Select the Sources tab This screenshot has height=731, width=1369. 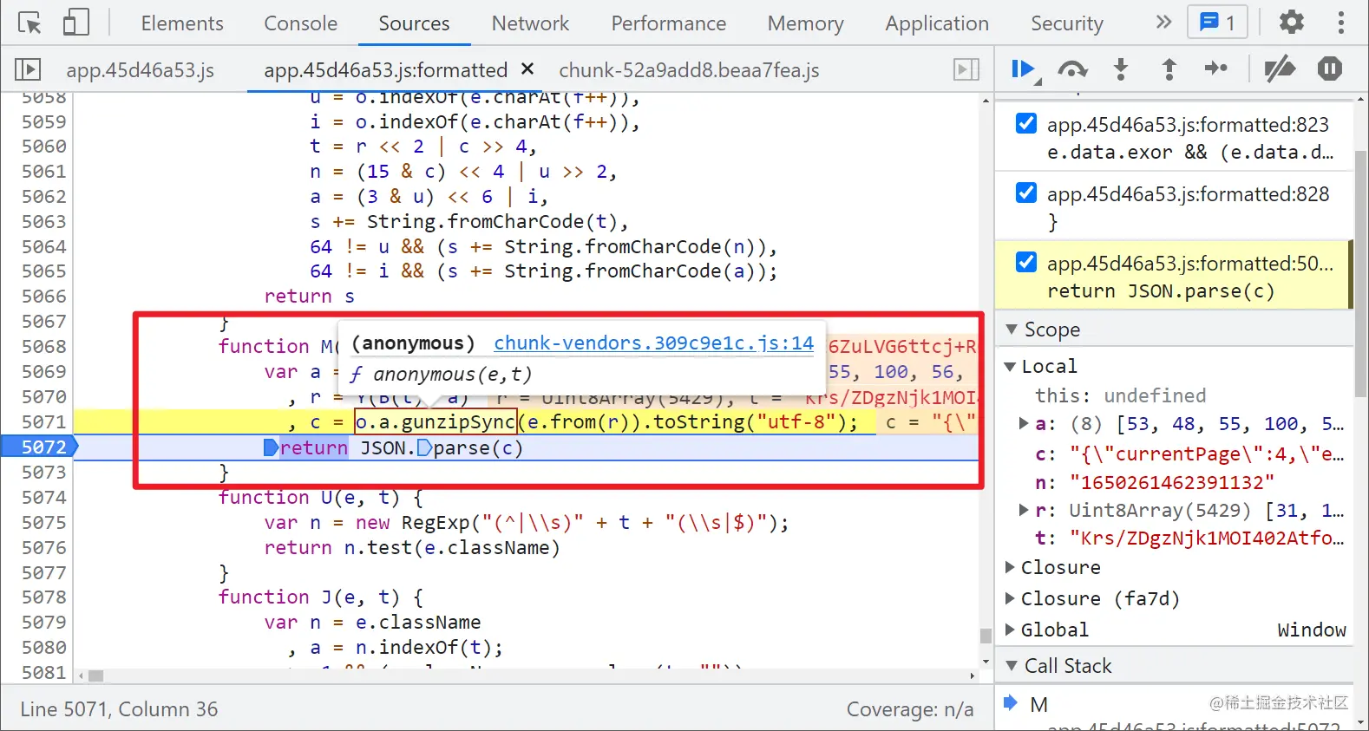click(x=414, y=23)
